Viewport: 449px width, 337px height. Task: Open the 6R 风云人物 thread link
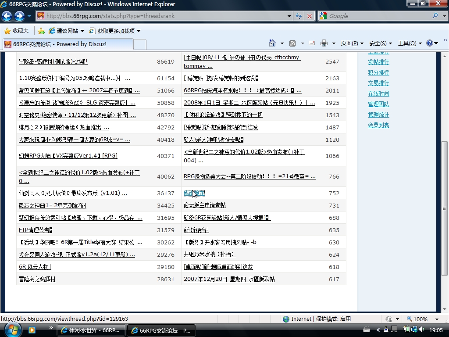pos(35,267)
